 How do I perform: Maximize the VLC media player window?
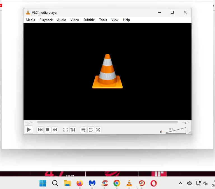pos(172,12)
